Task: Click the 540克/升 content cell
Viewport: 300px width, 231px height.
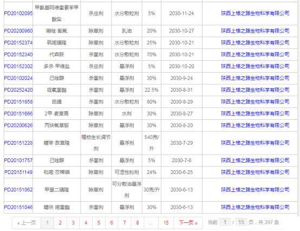Action: pyautogui.click(x=152, y=143)
